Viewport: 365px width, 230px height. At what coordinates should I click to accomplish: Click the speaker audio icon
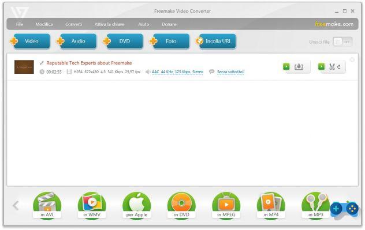[148, 72]
